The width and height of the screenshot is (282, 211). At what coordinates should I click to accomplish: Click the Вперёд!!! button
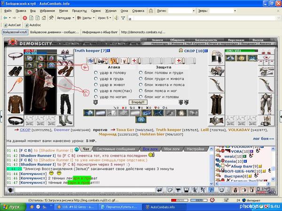(x=138, y=102)
